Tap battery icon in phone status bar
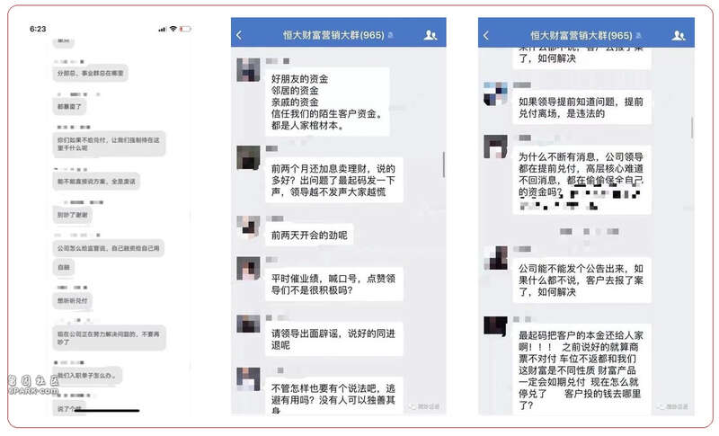Image resolution: width=719 pixels, height=436 pixels. click(x=185, y=29)
